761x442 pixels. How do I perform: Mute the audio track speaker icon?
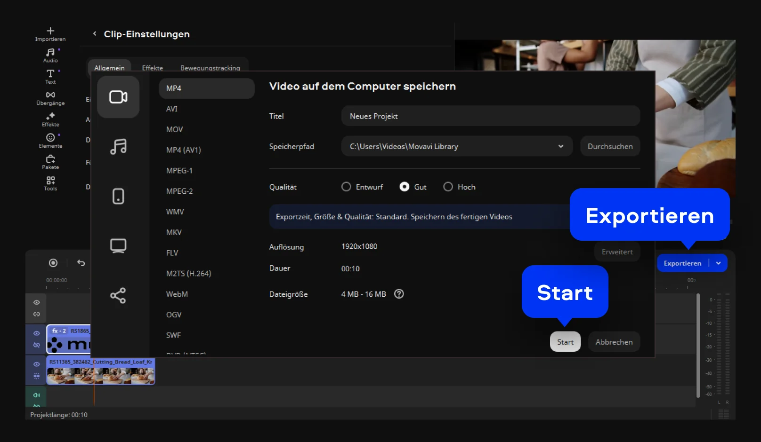tap(37, 395)
